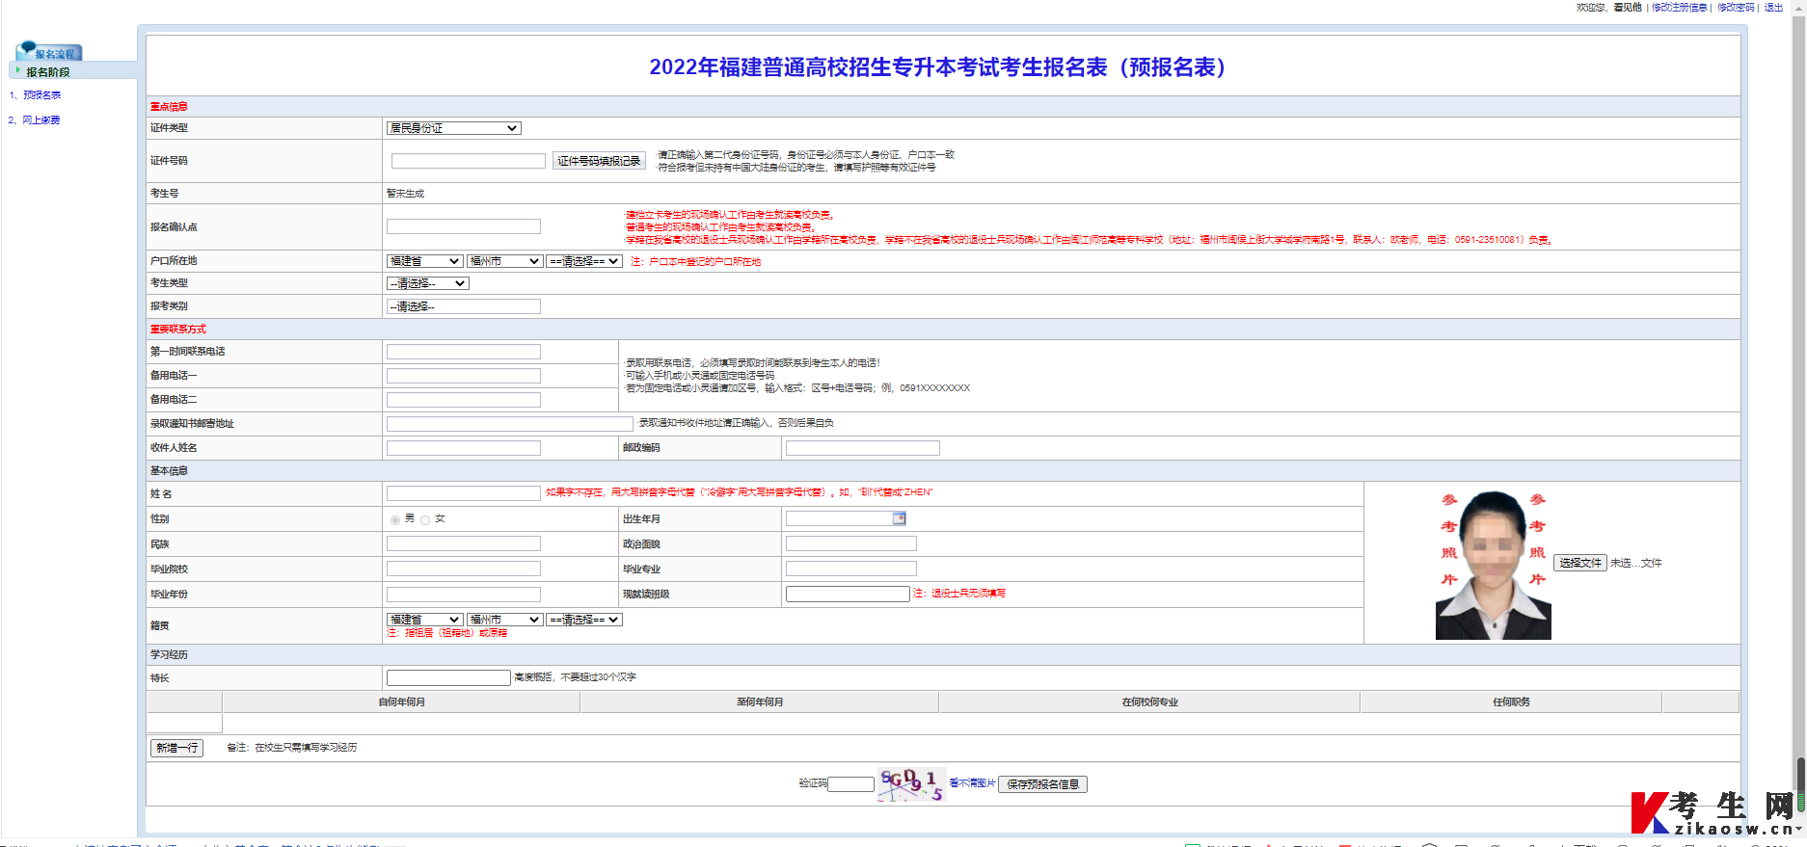The height and width of the screenshot is (847, 1807).
Task: Select the 男 gender radio button
Action: [395, 519]
